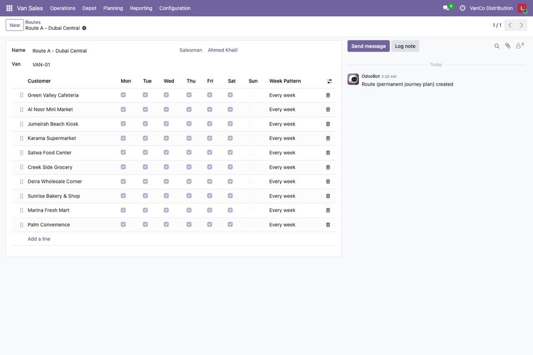
Task: Toggle Wed checkbox for Jumeirah Beach Kiosk
Action: coord(166,124)
